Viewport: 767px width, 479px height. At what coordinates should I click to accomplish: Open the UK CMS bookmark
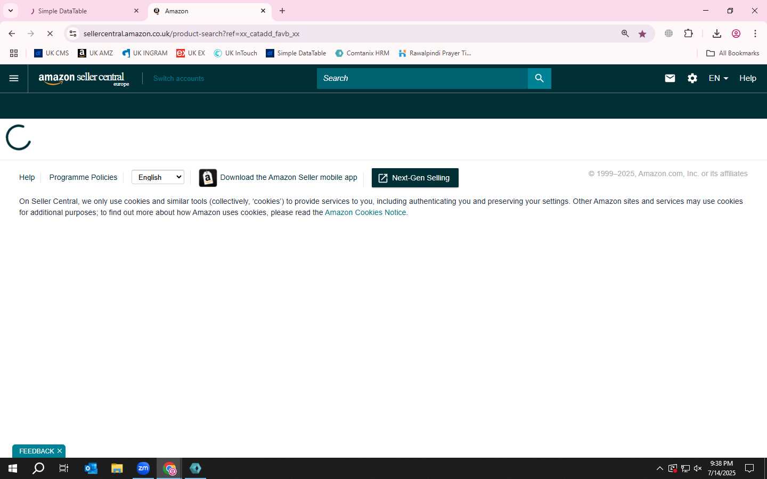(x=52, y=53)
